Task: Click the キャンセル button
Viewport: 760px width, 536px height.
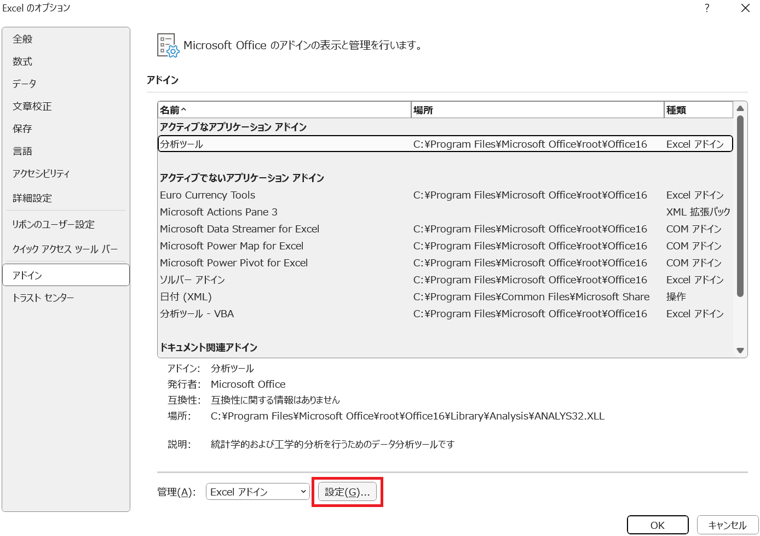Action: click(728, 525)
